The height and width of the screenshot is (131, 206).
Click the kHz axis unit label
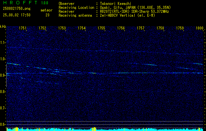click(3, 27)
